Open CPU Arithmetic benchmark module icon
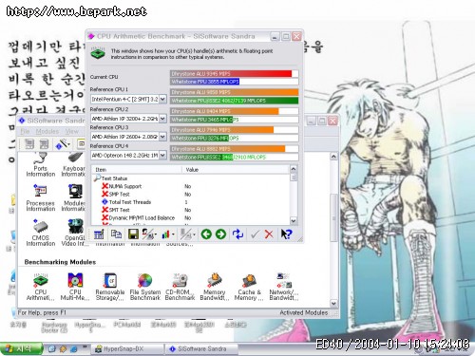Viewport: 475px width, 356px height. (40, 288)
